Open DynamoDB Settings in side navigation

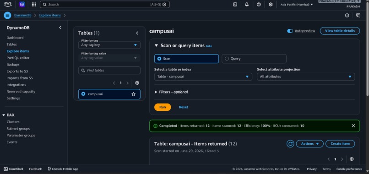pyautogui.click(x=13, y=98)
